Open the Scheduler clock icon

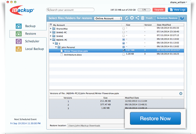coord(19,41)
